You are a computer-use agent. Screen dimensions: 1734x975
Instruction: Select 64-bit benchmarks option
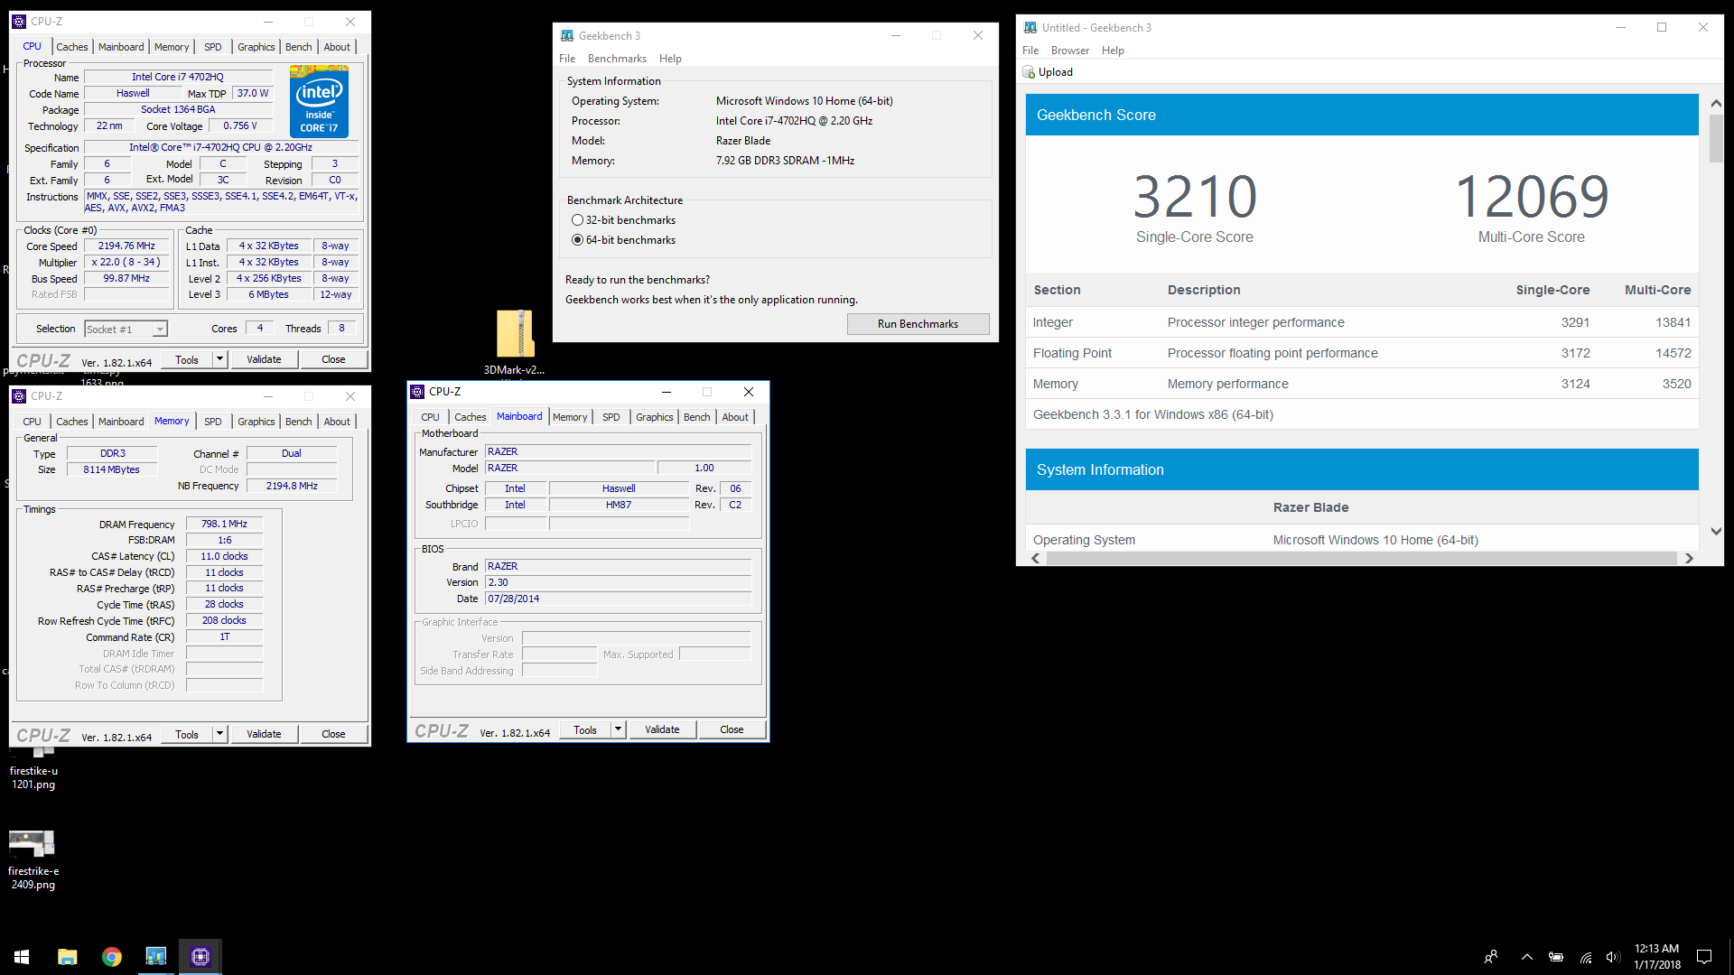click(x=577, y=240)
